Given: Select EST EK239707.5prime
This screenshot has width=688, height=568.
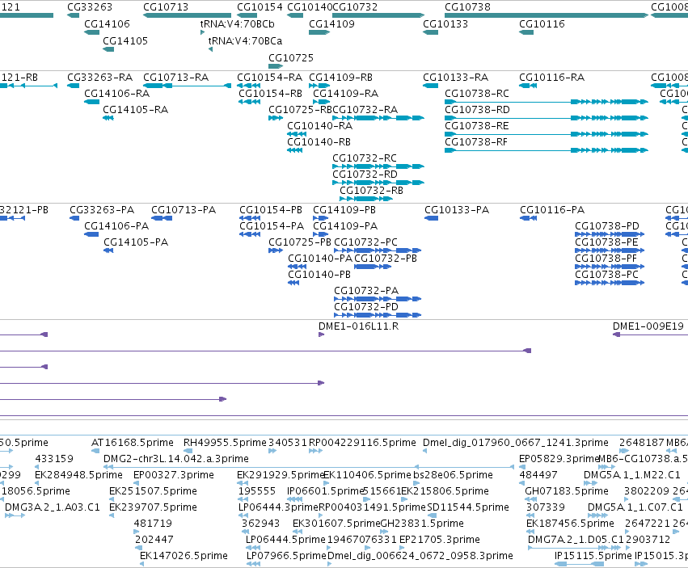Looking at the screenshot, I should tap(153, 507).
